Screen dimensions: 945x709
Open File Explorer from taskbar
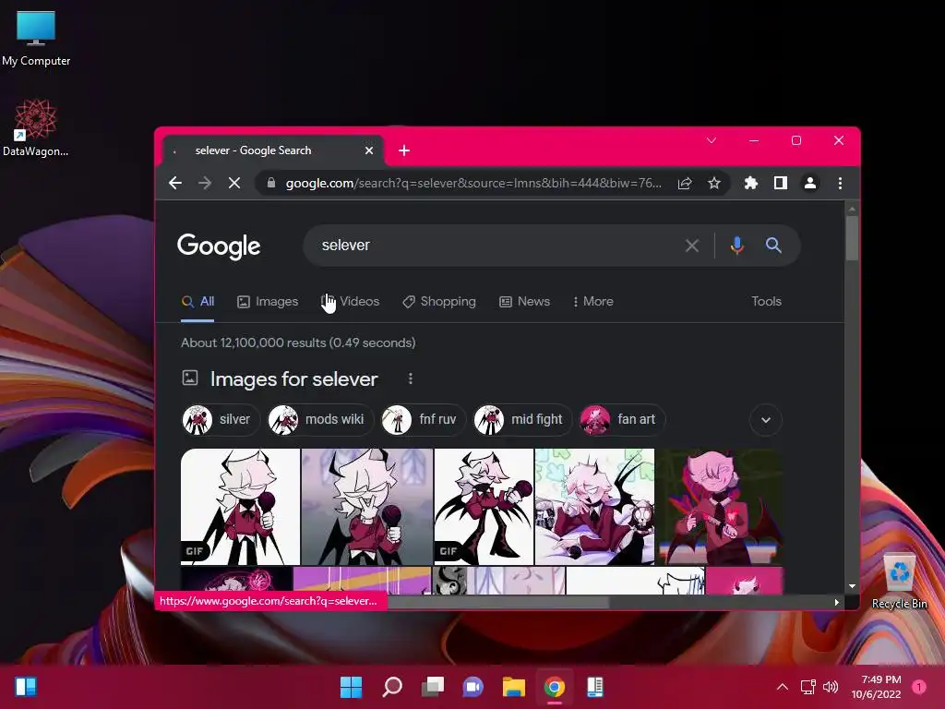point(513,687)
